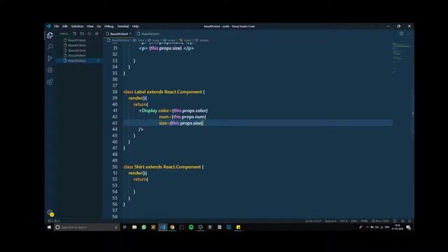Image resolution: width=448 pixels, height=252 pixels.
Task: Open the Debug view in the activity bar
Action: 50,70
